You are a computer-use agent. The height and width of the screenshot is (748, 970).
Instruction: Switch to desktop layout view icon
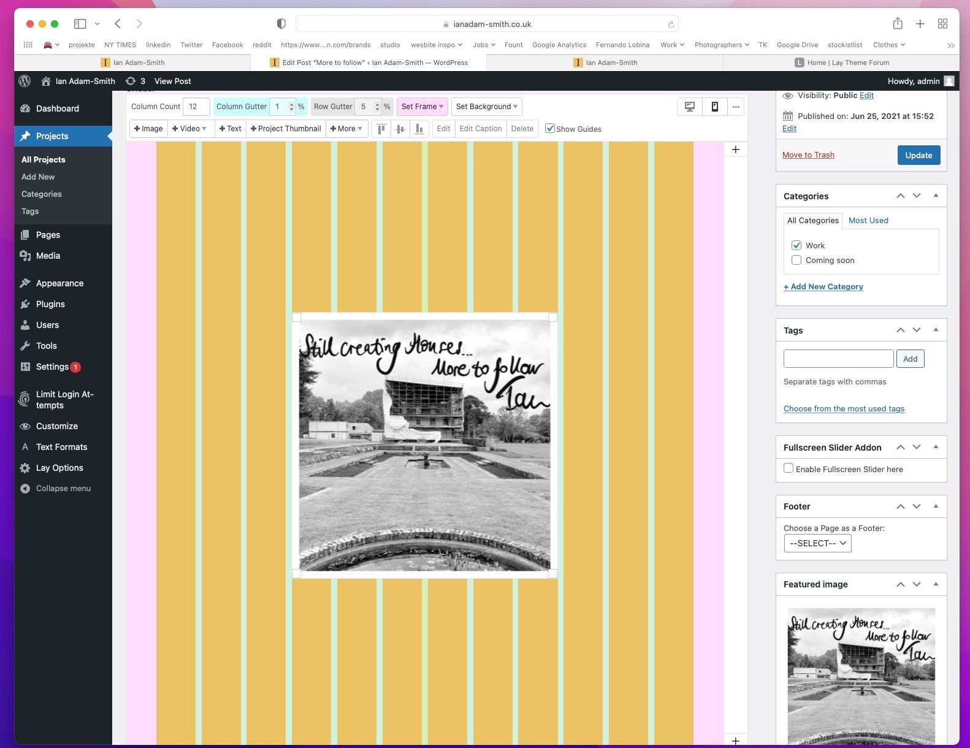pyautogui.click(x=690, y=107)
